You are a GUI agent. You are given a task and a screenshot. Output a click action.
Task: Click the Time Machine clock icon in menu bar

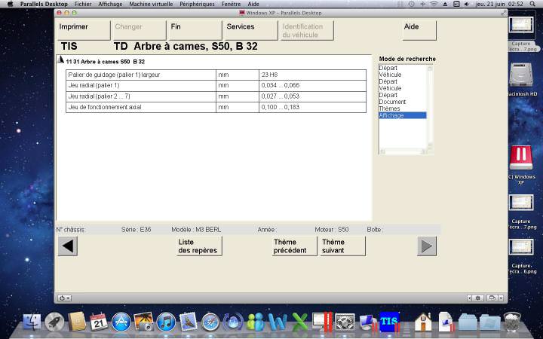(412, 5)
